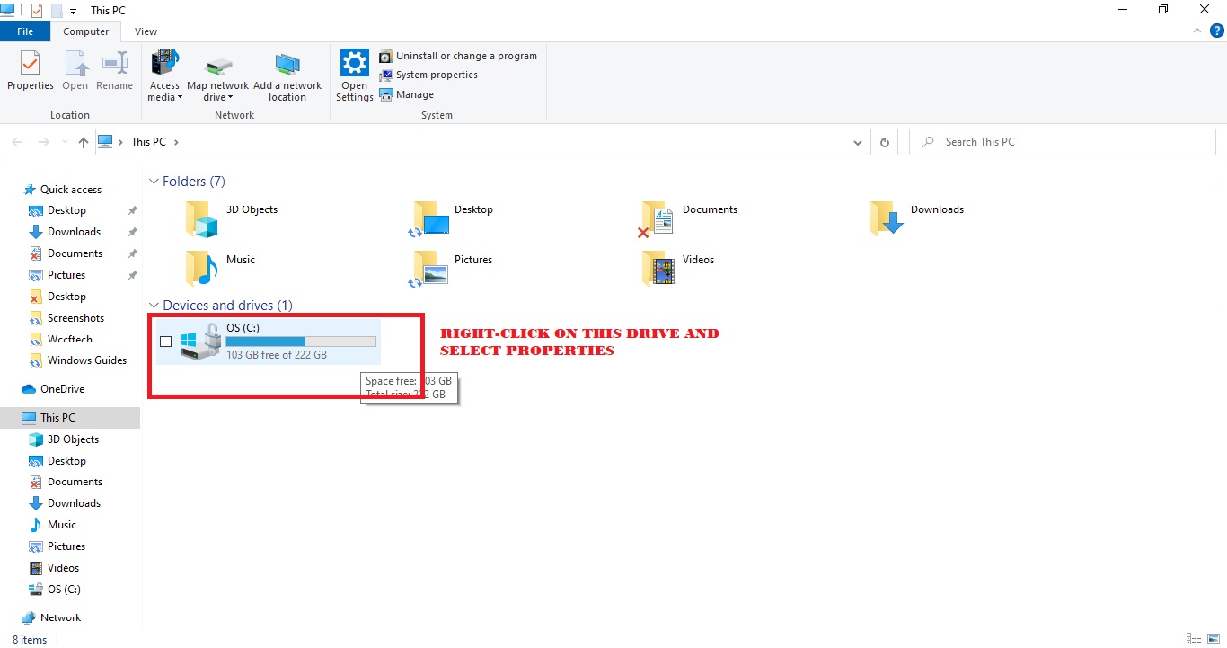Switch to the Computer ribbon tab
Image resolution: width=1227 pixels, height=648 pixels.
86,31
